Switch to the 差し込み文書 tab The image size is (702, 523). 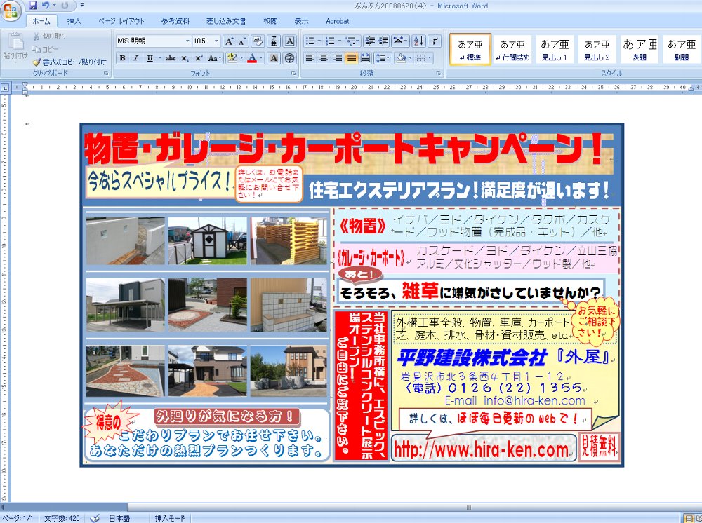click(x=226, y=21)
